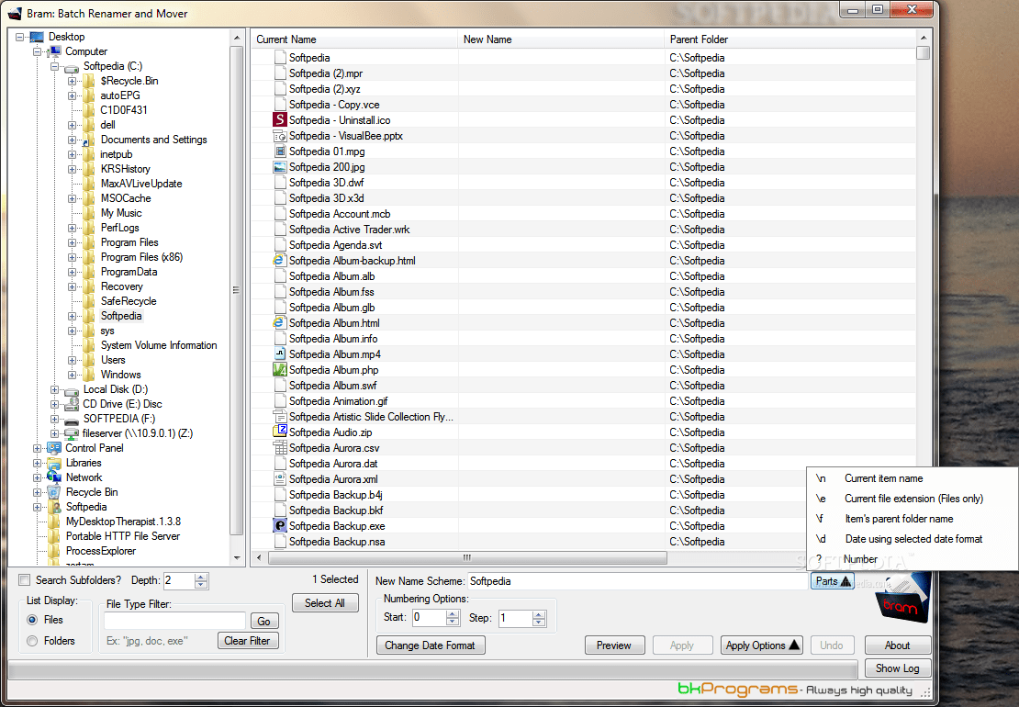
Task: Open the Parts dropdown button
Action: [x=833, y=581]
